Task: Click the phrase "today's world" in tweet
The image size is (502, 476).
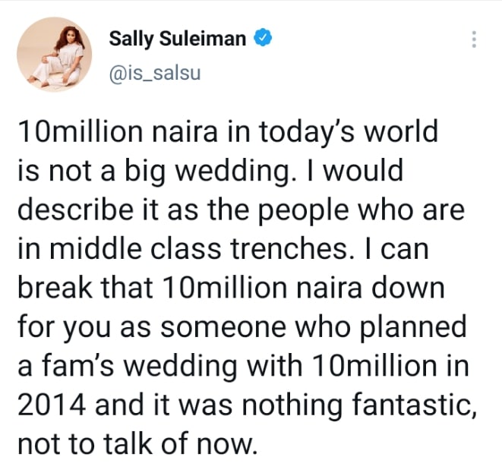Action: (x=369, y=134)
